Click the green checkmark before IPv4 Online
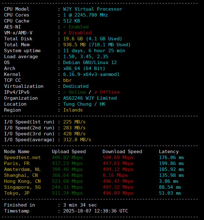The image size is (204, 220). [x=65, y=92]
